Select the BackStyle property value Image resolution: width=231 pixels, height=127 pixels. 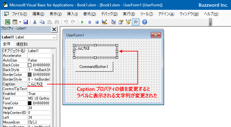pyautogui.click(x=39, y=70)
